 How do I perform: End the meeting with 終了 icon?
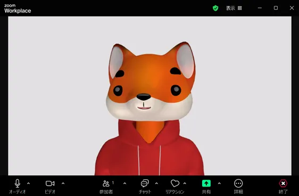tap(283, 183)
